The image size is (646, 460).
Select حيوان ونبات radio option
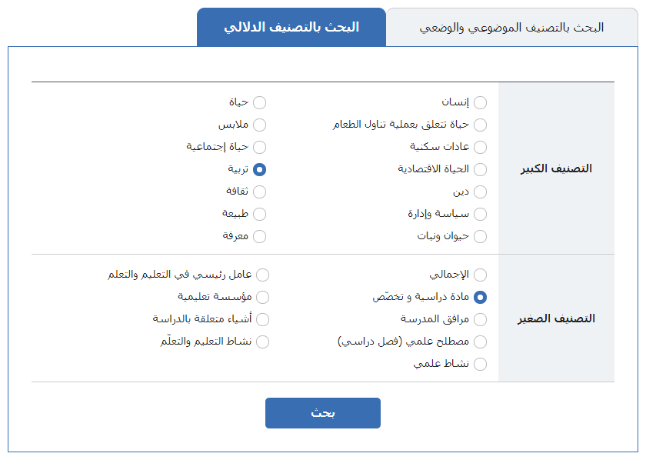coord(480,236)
